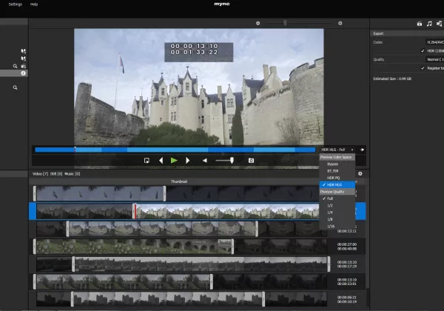Click the castle video preview image
Screen dimensions: 444x311
[199, 87]
